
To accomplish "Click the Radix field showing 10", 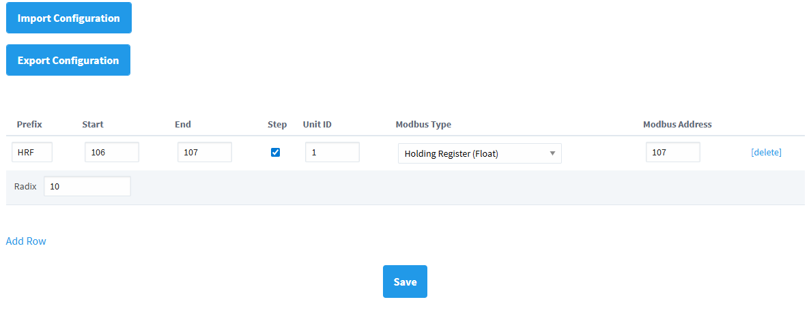I will click(x=87, y=186).
